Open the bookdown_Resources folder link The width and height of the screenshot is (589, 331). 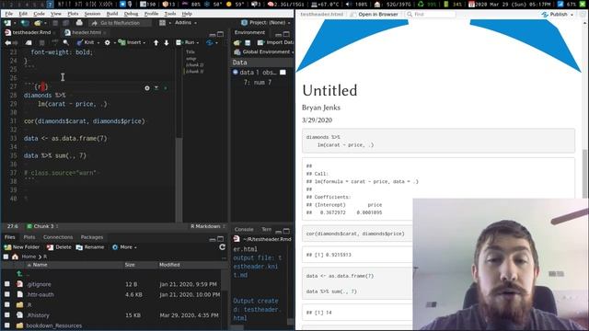tap(54, 325)
